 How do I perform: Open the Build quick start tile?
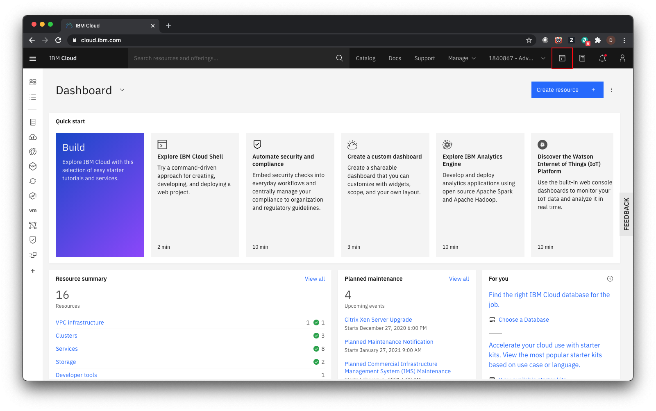pyautogui.click(x=100, y=195)
